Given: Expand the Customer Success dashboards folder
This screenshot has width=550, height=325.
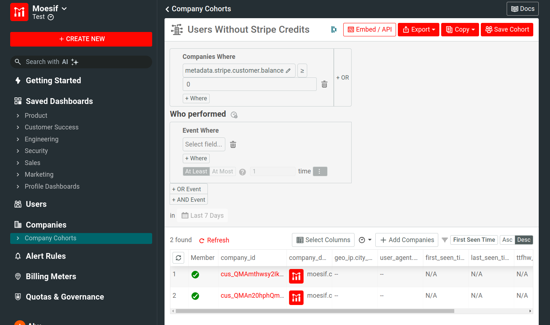Looking at the screenshot, I should coord(51,127).
